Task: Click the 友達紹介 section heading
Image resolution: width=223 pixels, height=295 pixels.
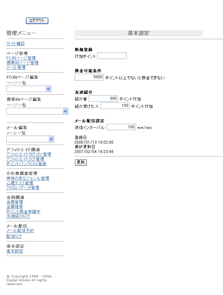Action: pos(84,92)
